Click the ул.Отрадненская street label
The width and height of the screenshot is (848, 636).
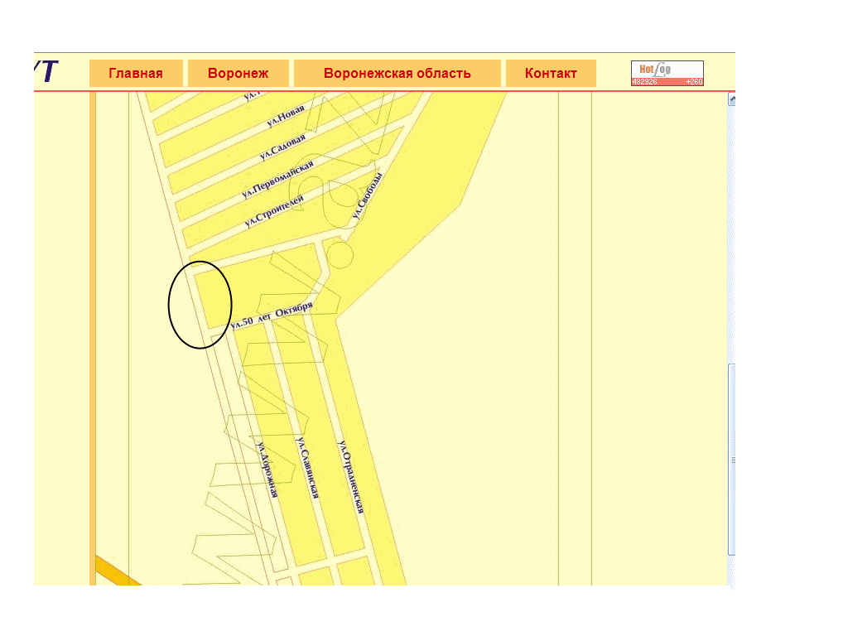(350, 477)
